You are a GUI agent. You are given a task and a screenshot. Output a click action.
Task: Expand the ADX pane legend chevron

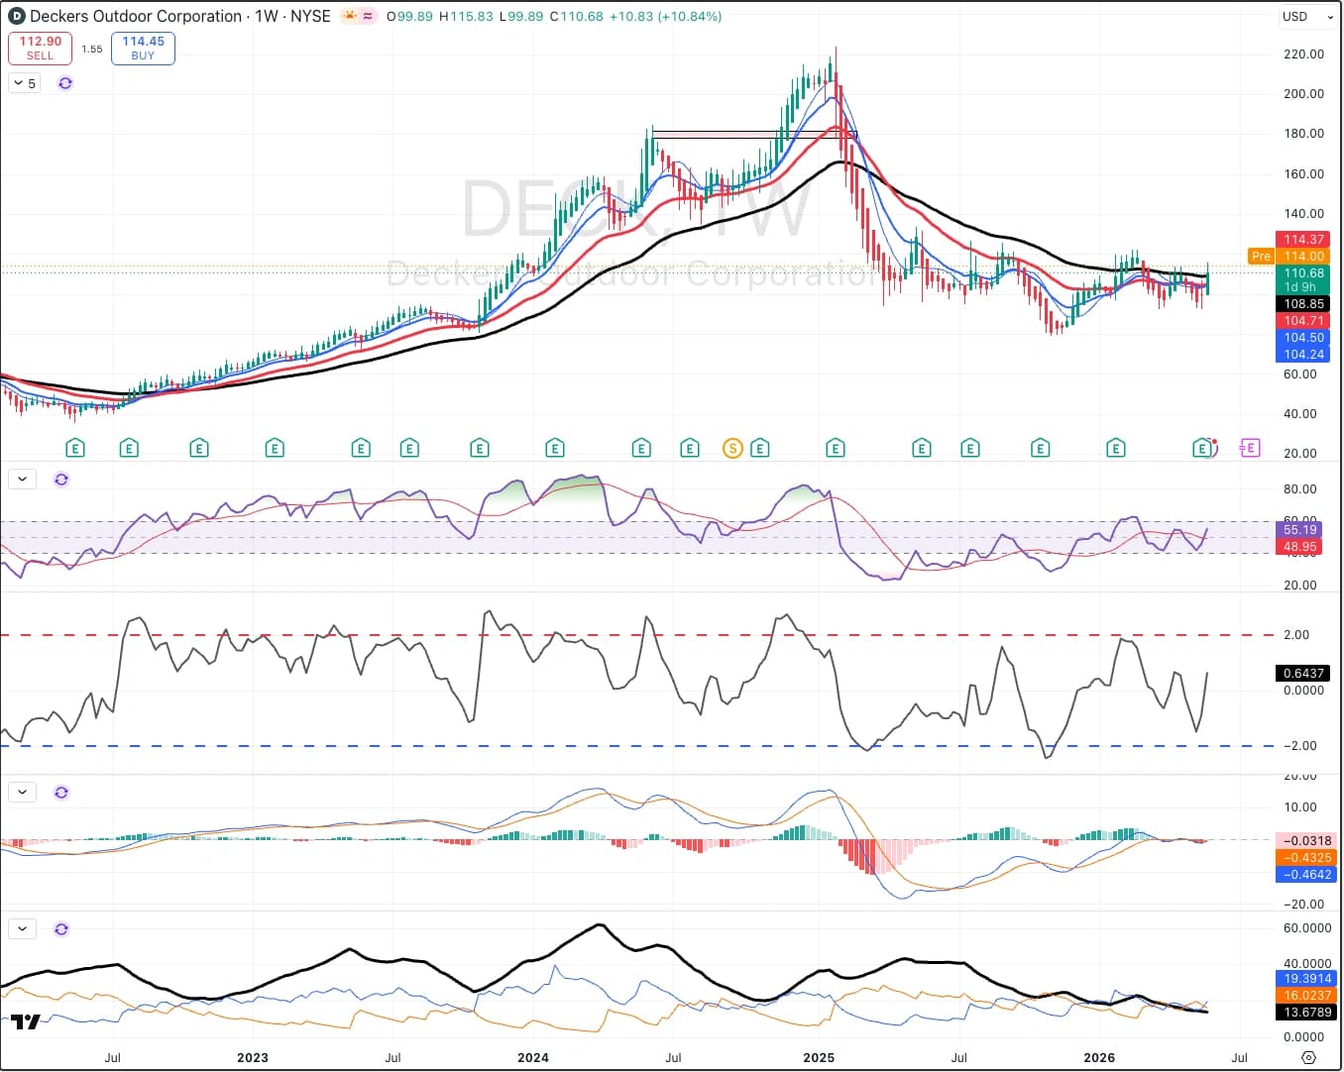click(x=22, y=929)
